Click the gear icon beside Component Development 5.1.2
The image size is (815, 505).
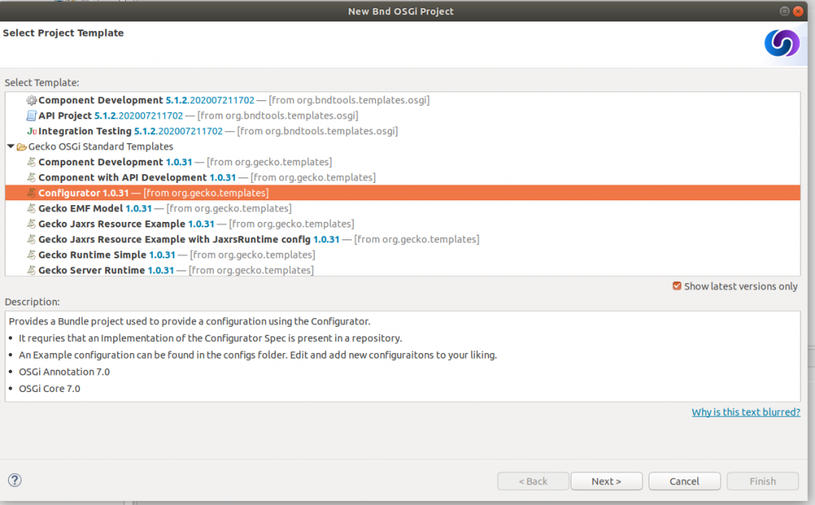click(32, 100)
